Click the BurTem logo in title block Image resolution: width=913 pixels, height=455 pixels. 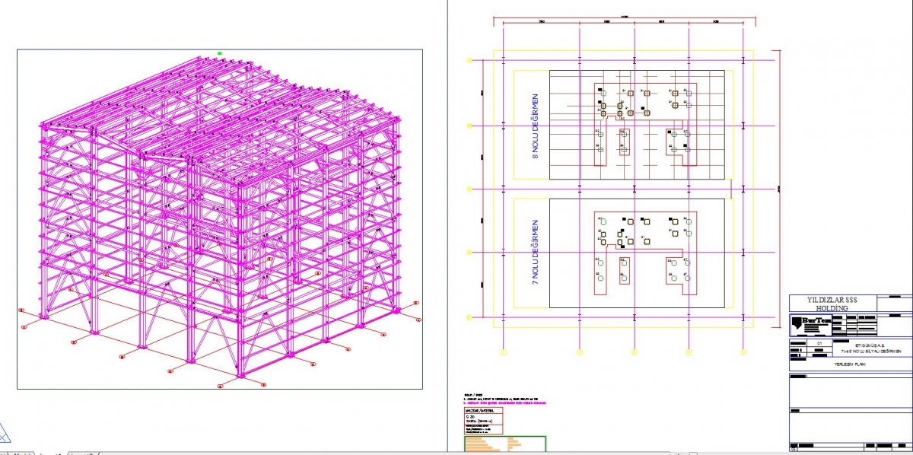810,325
